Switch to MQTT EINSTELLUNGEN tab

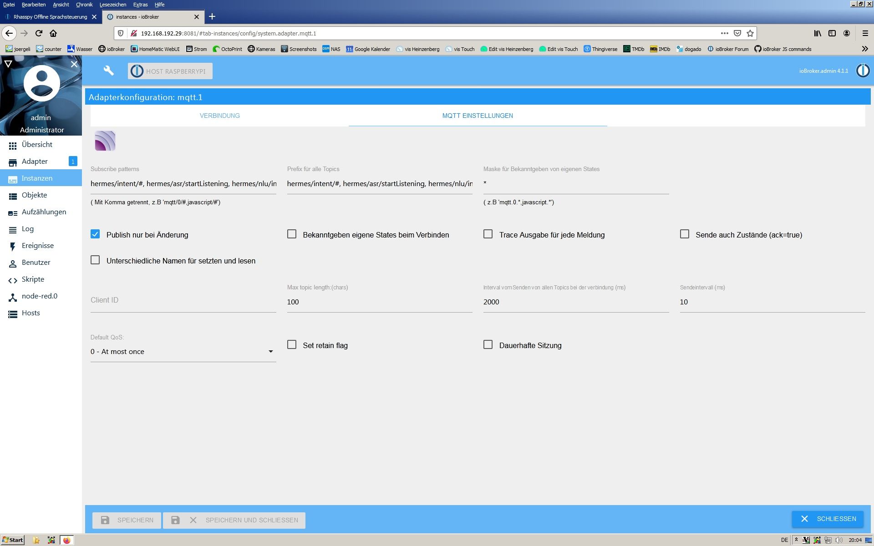pos(478,115)
